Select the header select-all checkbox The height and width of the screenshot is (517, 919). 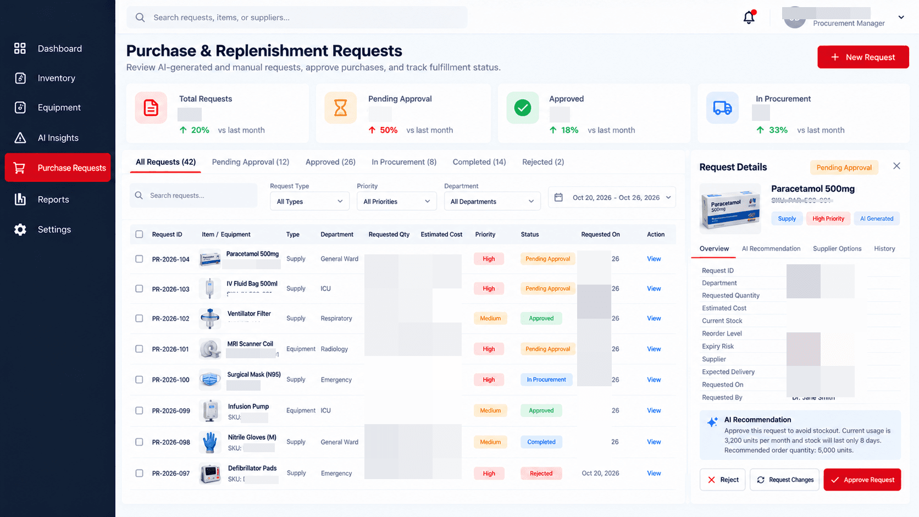139,234
